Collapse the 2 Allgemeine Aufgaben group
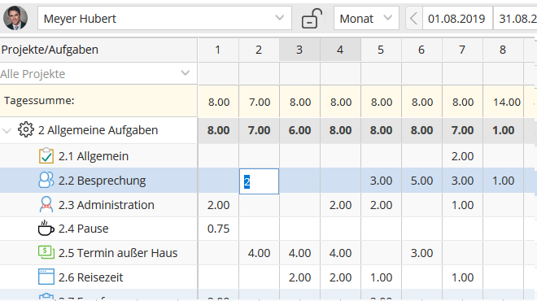 (x=7, y=130)
